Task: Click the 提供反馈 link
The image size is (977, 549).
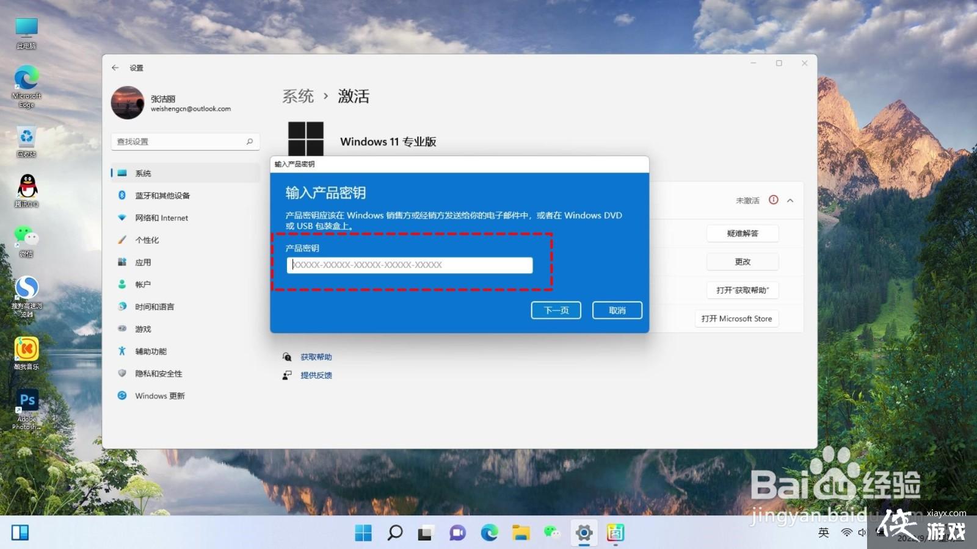Action: point(316,375)
